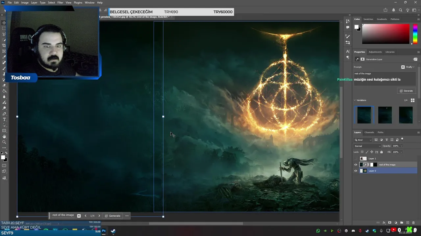The width and height of the screenshot is (421, 236).
Task: Switch to the Swatches tab
Action: pos(368,19)
